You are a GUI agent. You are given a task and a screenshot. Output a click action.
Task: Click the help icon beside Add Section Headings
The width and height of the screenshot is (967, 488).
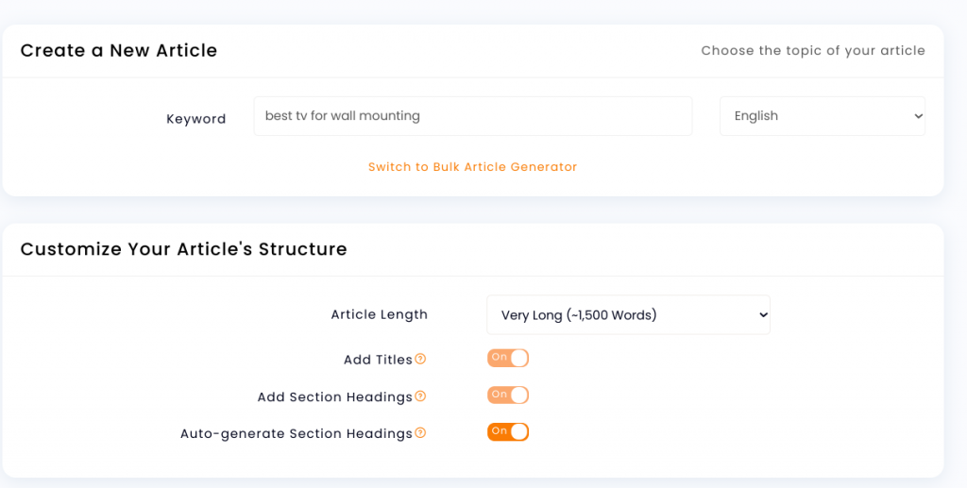420,395
